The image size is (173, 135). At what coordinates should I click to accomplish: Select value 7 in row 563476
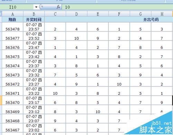[119, 45]
